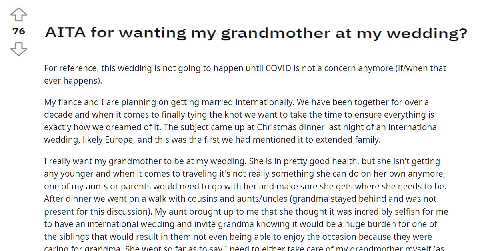Image resolution: width=480 pixels, height=251 pixels.
Task: Click the vote score showing 76
Action: [x=18, y=31]
